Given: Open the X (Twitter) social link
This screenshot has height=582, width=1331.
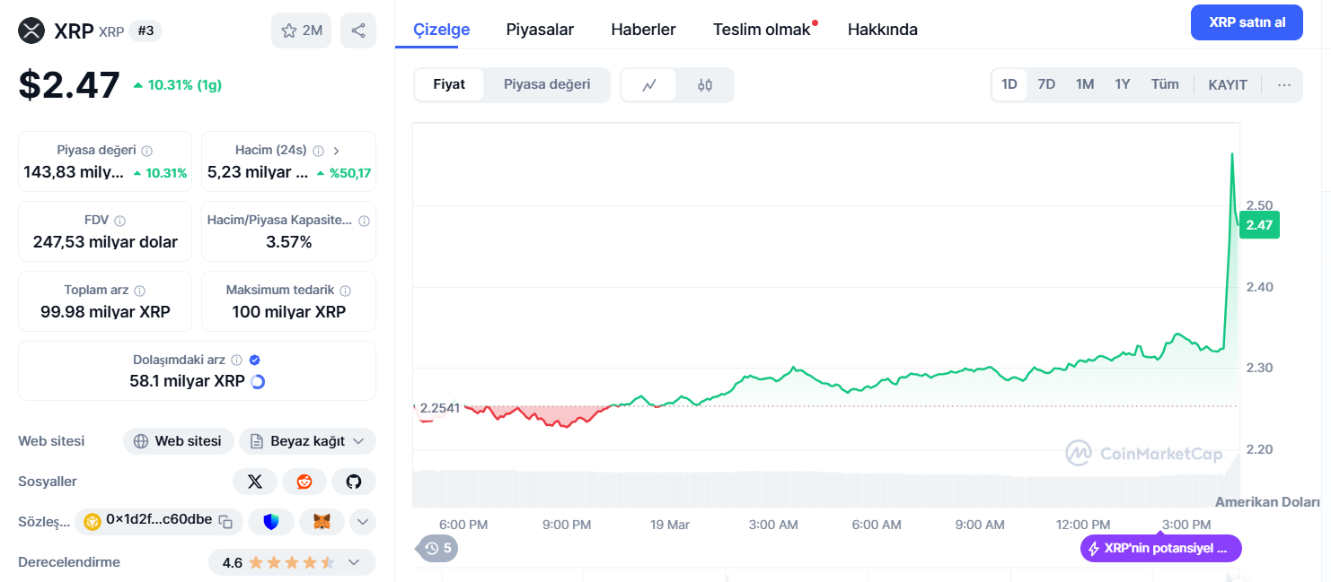Looking at the screenshot, I should 255,482.
